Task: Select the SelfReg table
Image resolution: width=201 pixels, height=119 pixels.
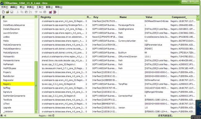Action: point(7,88)
